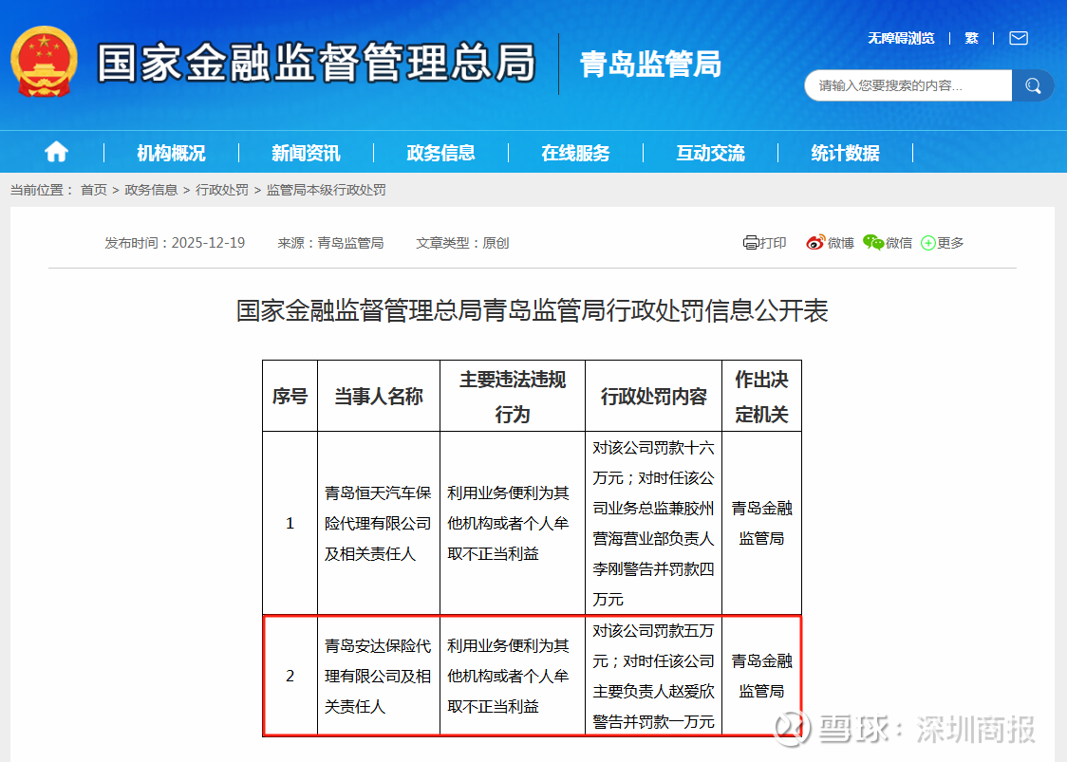
Task: Open the 新闻资讯 menu
Action: pyautogui.click(x=306, y=153)
